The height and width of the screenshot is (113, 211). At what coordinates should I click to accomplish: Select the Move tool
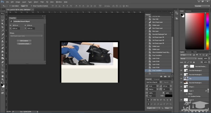pos(3,13)
